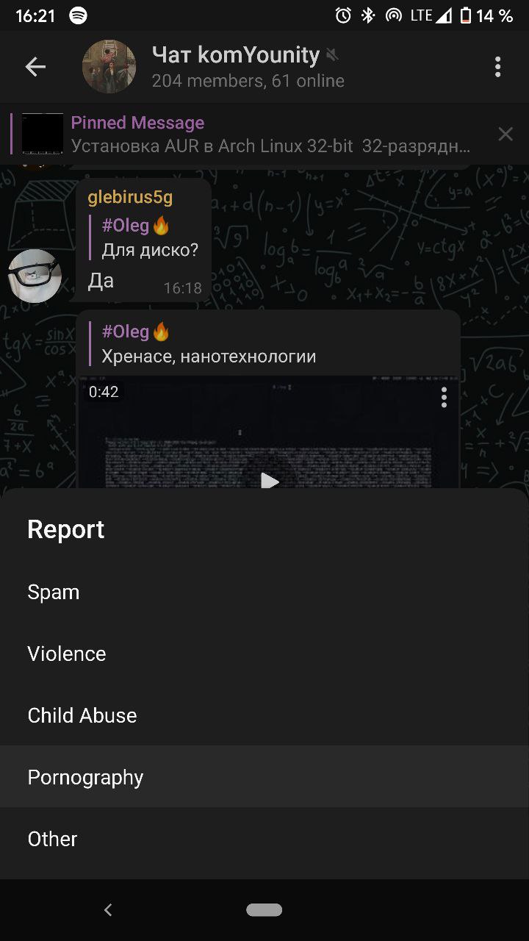Select Spam as report reason
The width and height of the screenshot is (529, 941).
264,592
